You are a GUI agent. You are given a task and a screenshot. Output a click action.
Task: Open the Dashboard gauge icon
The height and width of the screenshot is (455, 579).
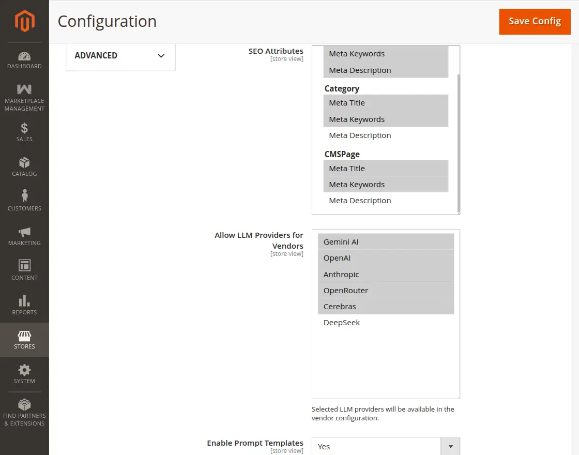pyautogui.click(x=24, y=56)
